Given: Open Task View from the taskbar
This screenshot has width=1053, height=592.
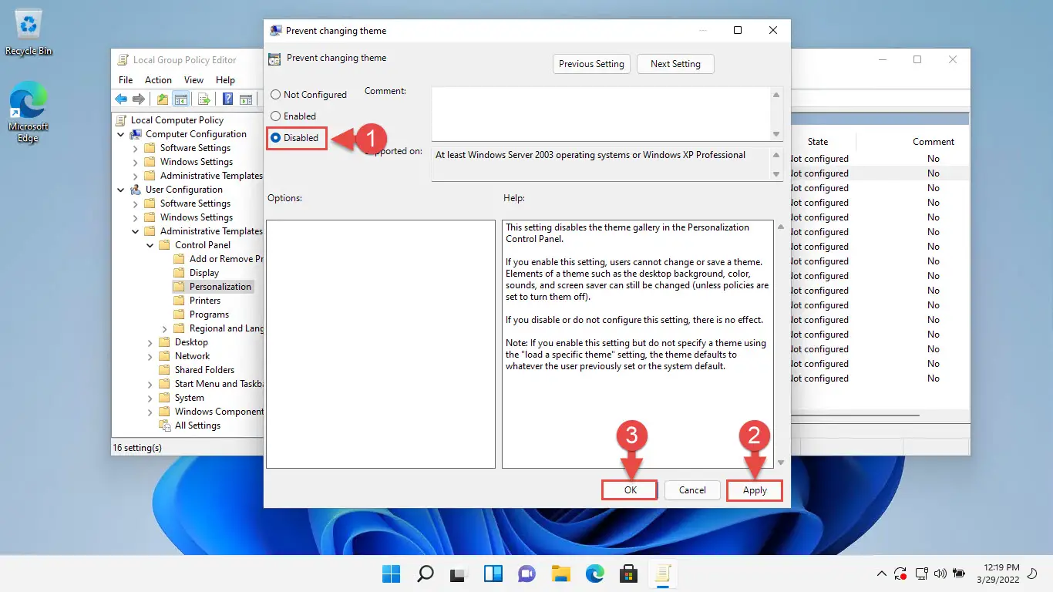Looking at the screenshot, I should (459, 573).
